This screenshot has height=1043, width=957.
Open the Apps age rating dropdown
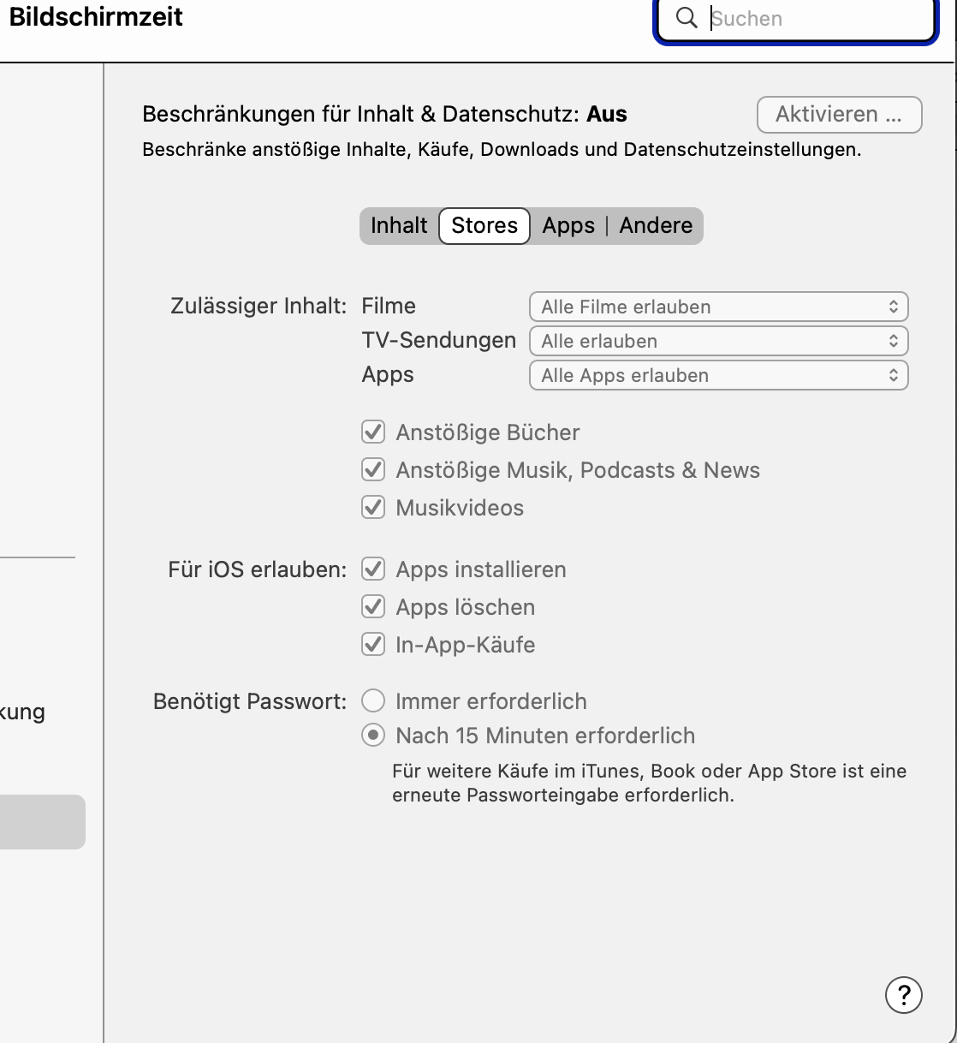pos(718,375)
